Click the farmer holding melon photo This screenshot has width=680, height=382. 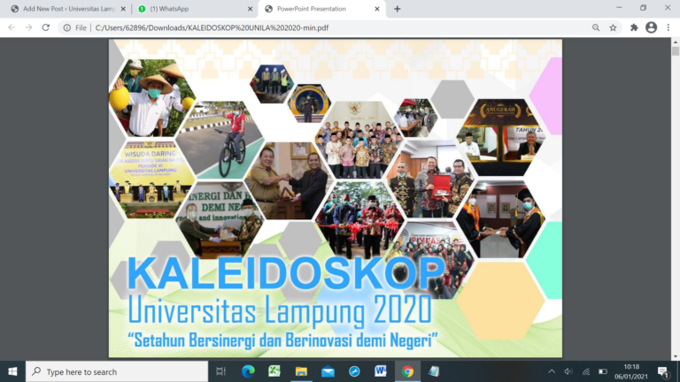[151, 98]
